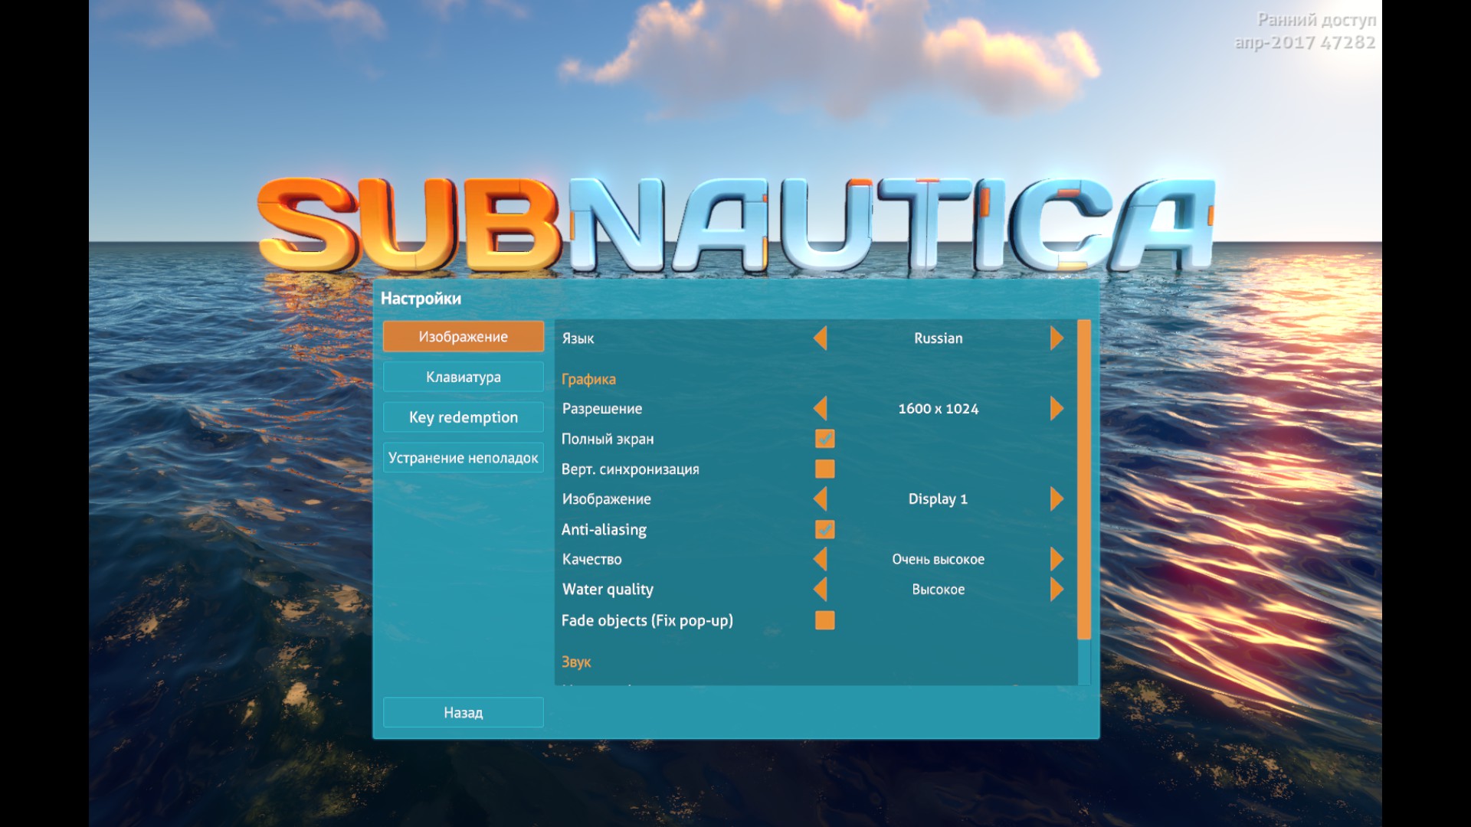Viewport: 1471px width, 827px height.
Task: Raise Water quality with right arrow
Action: click(1057, 589)
